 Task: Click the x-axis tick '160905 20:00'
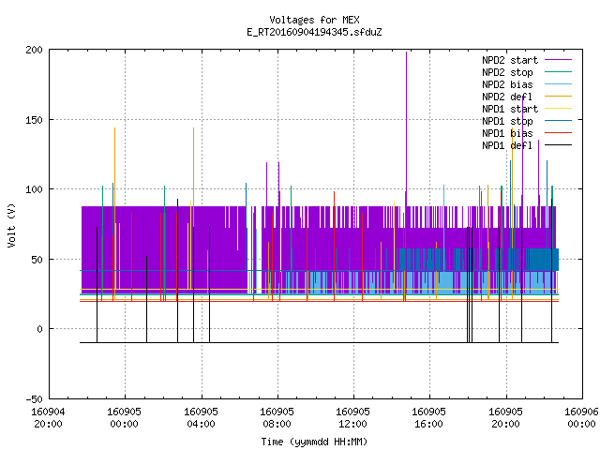505,418
